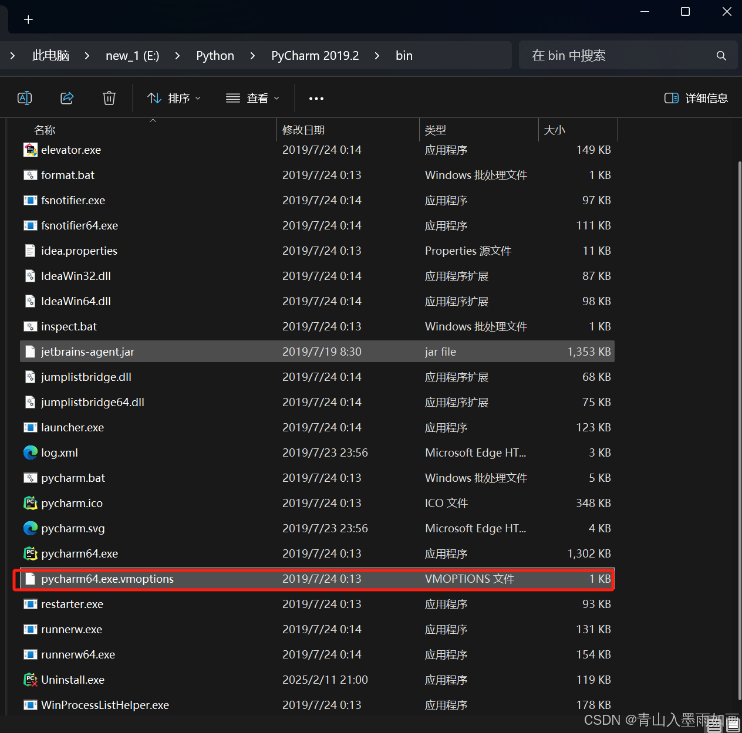Select the IdeaWin32.dll file icon
Viewport: 742px width, 733px height.
point(31,276)
